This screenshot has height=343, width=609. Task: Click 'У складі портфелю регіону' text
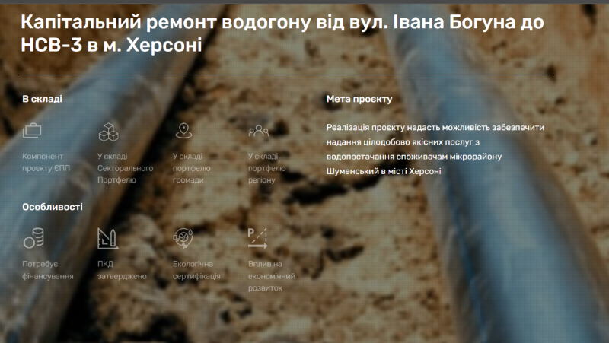point(267,168)
